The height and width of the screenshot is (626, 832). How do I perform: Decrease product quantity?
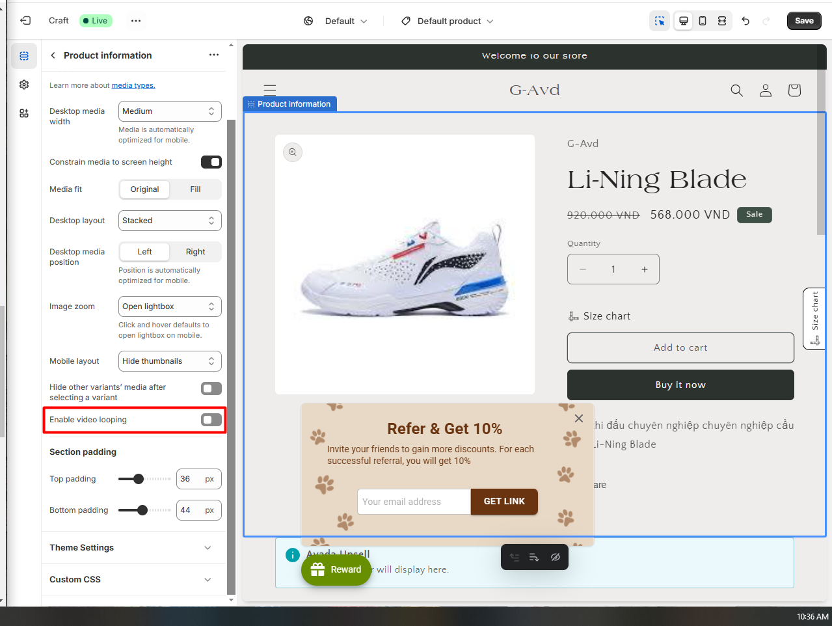click(x=583, y=269)
